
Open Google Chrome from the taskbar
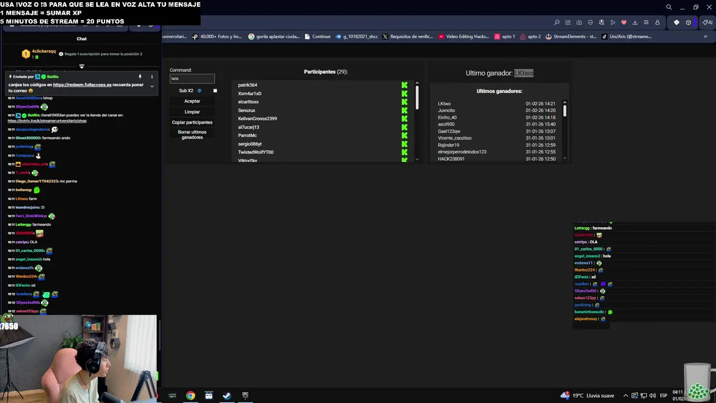[x=191, y=396]
